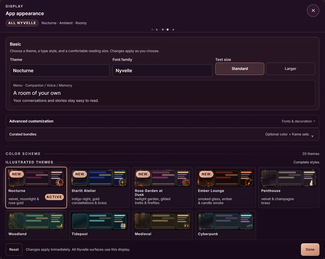Open the Font family dropdown showing Nyvelle
The width and height of the screenshot is (325, 259).
pyautogui.click(x=162, y=71)
